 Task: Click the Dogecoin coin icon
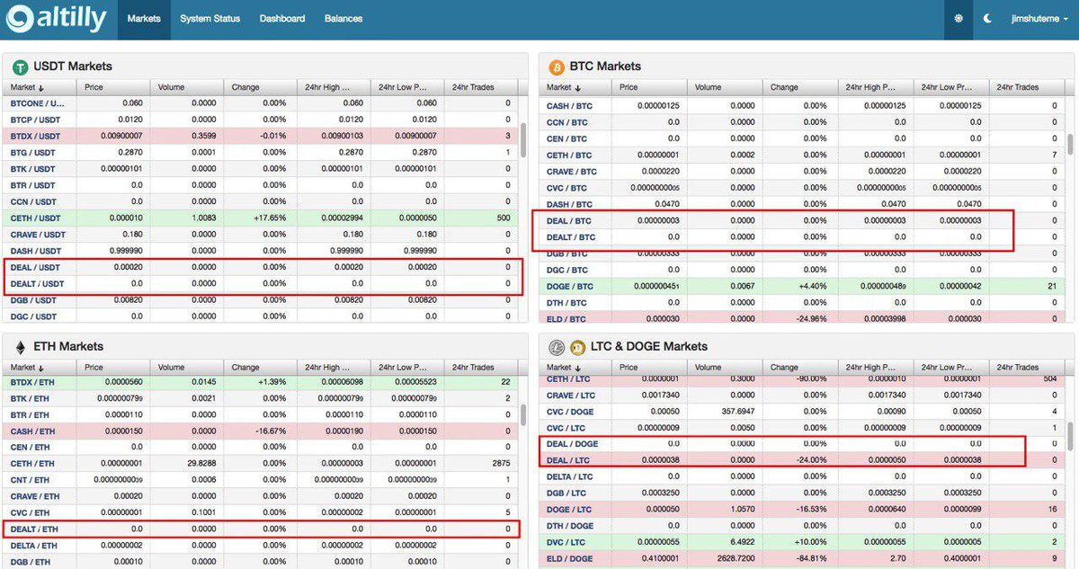coord(576,347)
